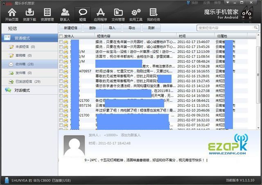Click the 短信 envelope icon in 普通模式 row
Screen dimensions: 262x185
[7, 38]
